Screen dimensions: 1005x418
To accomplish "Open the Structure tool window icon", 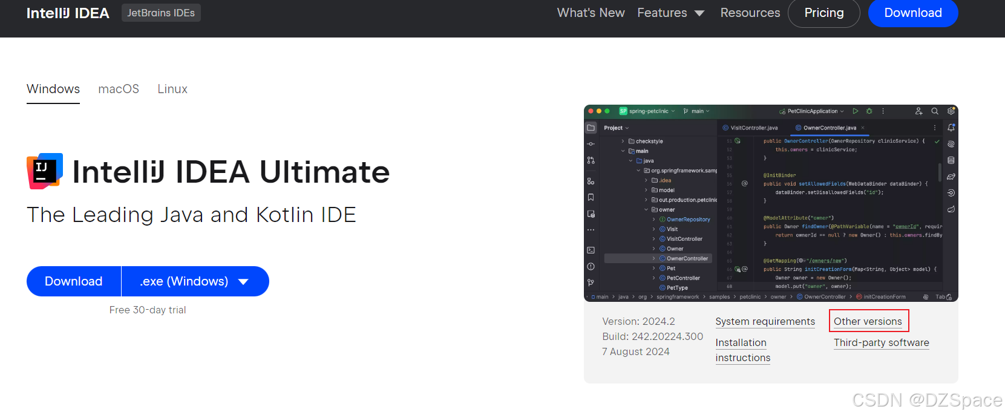I will (x=591, y=181).
